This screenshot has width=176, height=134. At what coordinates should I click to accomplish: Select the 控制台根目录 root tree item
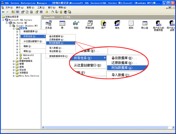(x=12, y=17)
